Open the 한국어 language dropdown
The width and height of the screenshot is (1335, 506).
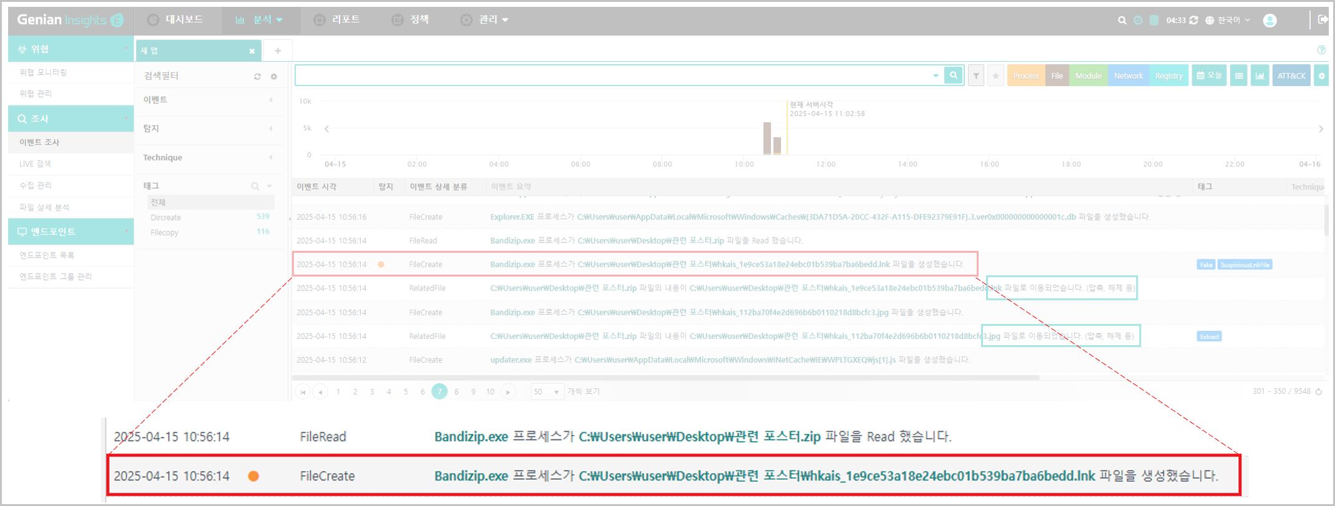[1228, 21]
